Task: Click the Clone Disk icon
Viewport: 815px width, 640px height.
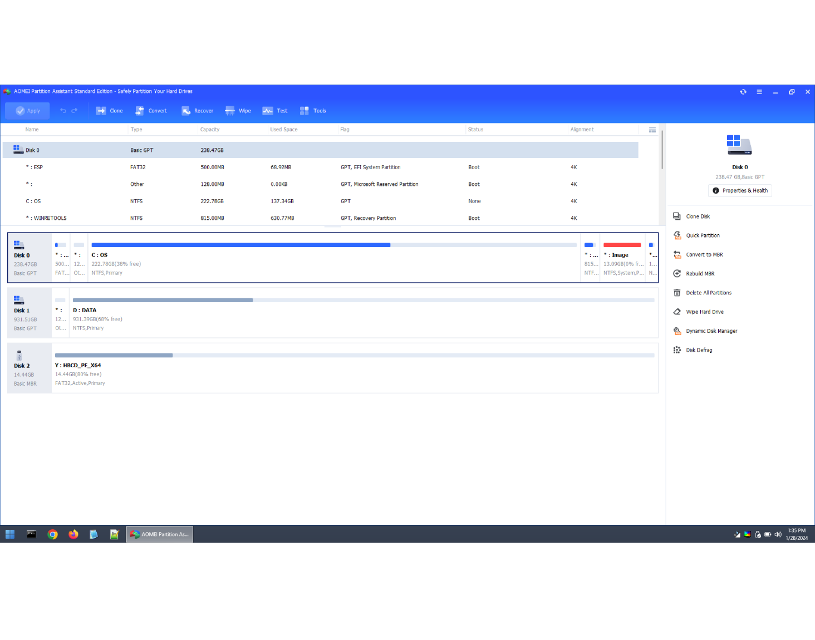Action: tap(677, 216)
